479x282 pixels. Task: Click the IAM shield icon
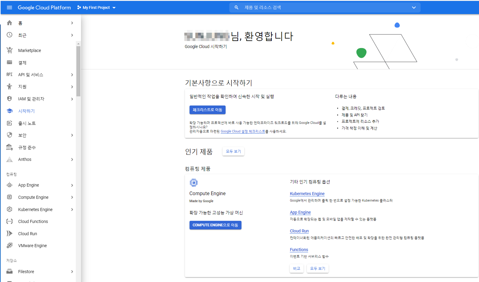(9, 98)
